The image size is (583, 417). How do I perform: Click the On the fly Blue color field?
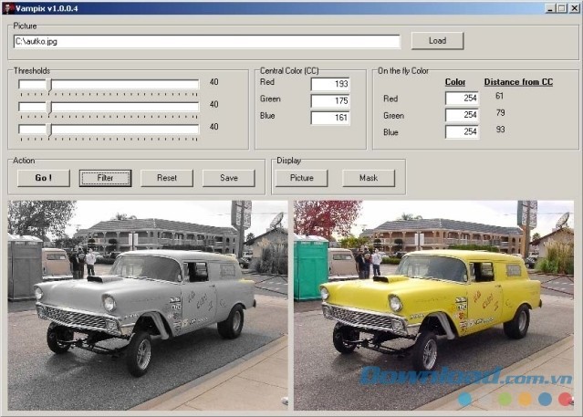click(x=462, y=131)
